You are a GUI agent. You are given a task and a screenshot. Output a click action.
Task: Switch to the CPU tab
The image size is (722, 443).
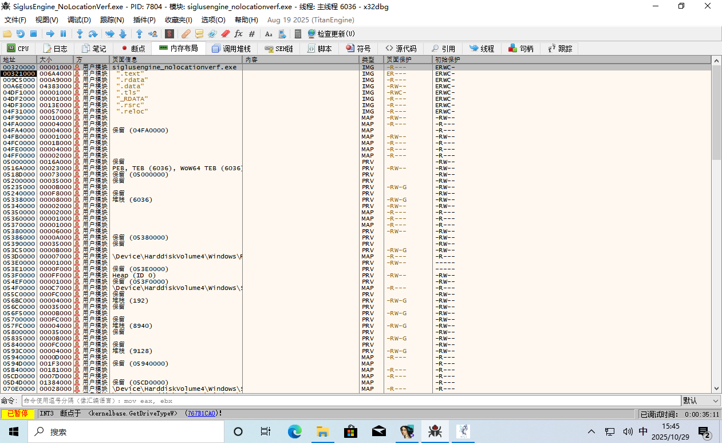(18, 49)
